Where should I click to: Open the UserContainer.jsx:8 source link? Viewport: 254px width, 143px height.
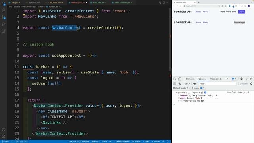[238, 93]
